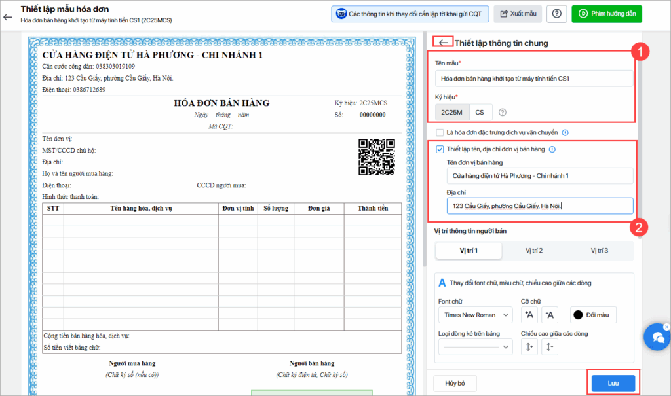
Task: Uncheck Thiết lập tên, địa chỉ đơn vị bán hàng
Action: pyautogui.click(x=440, y=149)
